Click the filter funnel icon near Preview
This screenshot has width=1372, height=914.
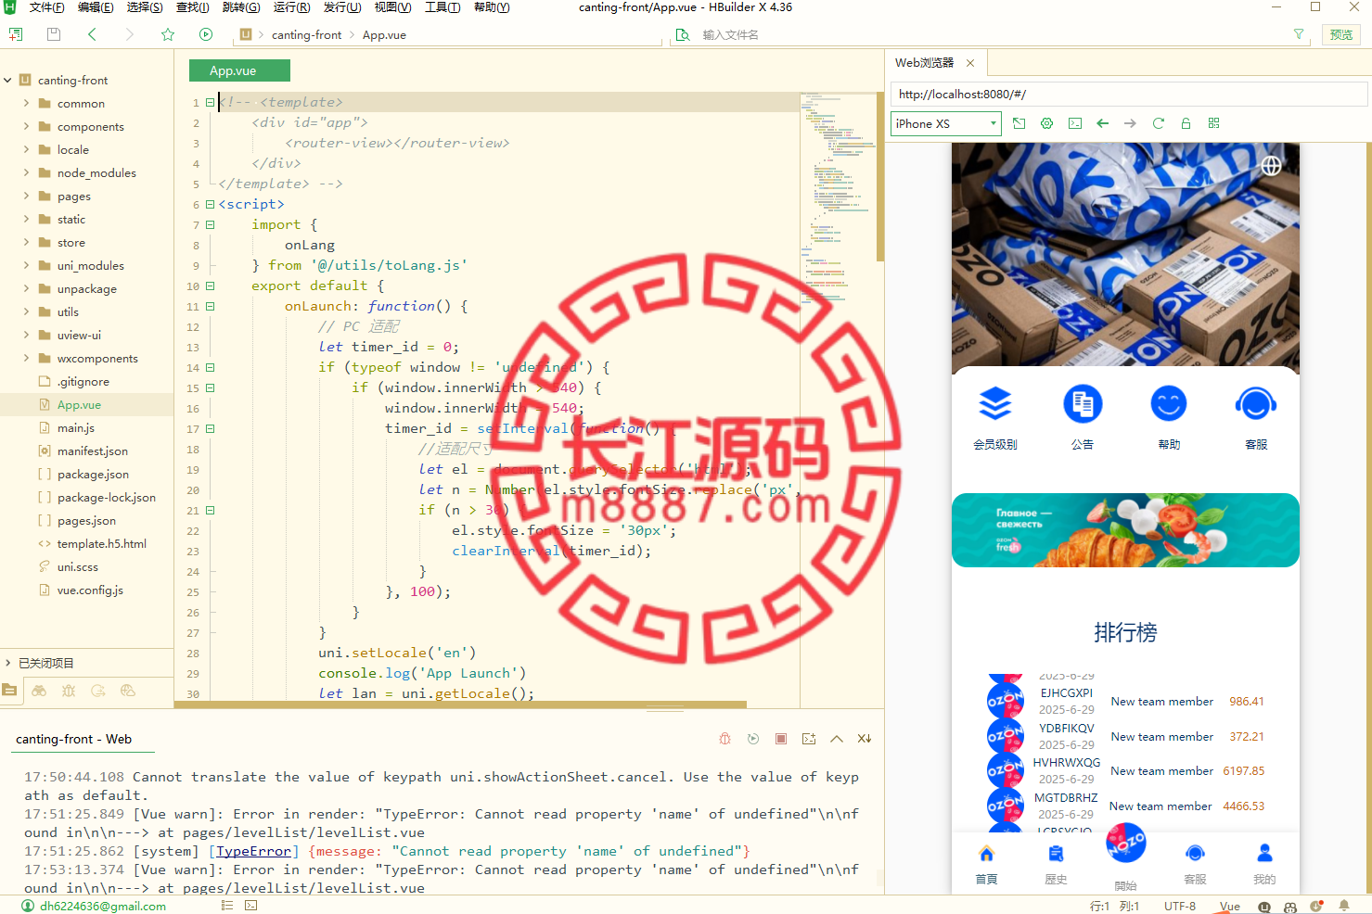[1299, 34]
